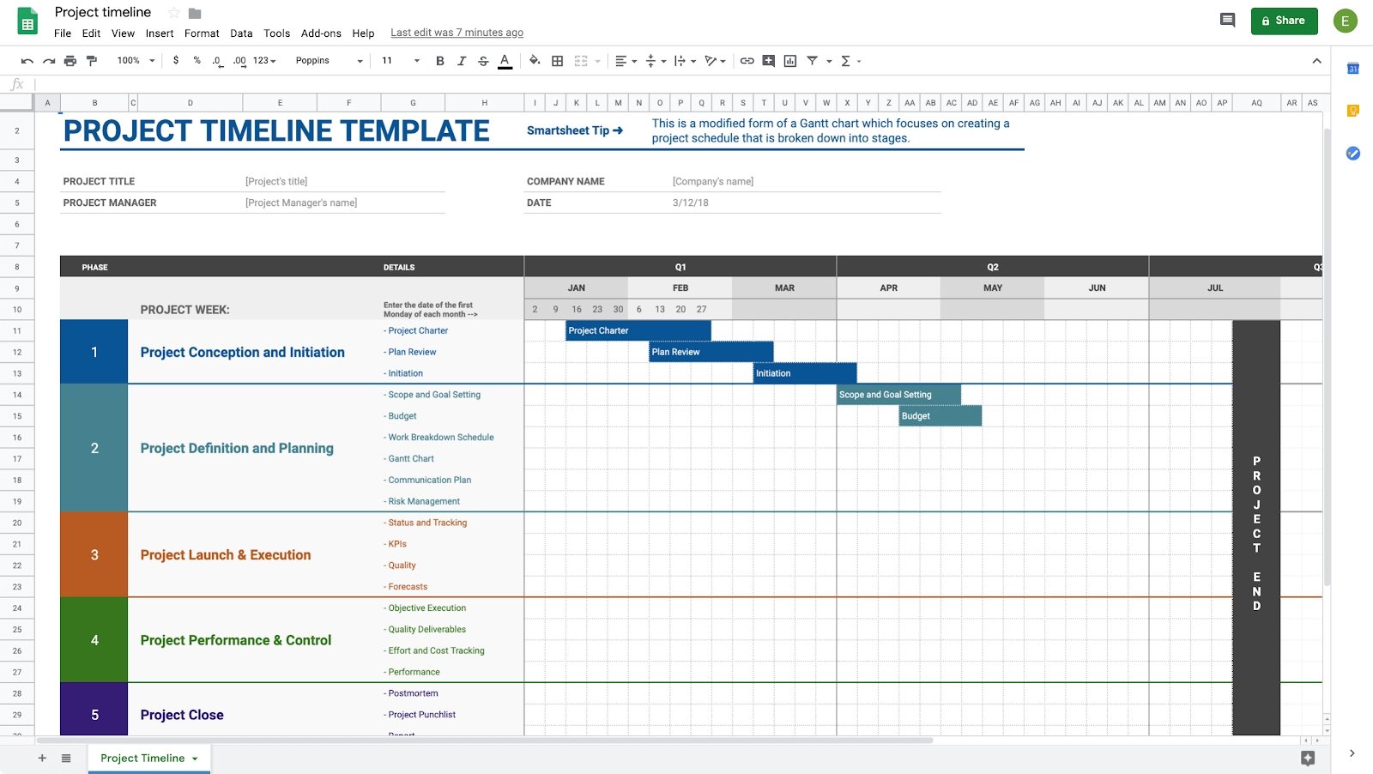Increase decimal places
Screen dimensions: 1373x774
pos(239,61)
